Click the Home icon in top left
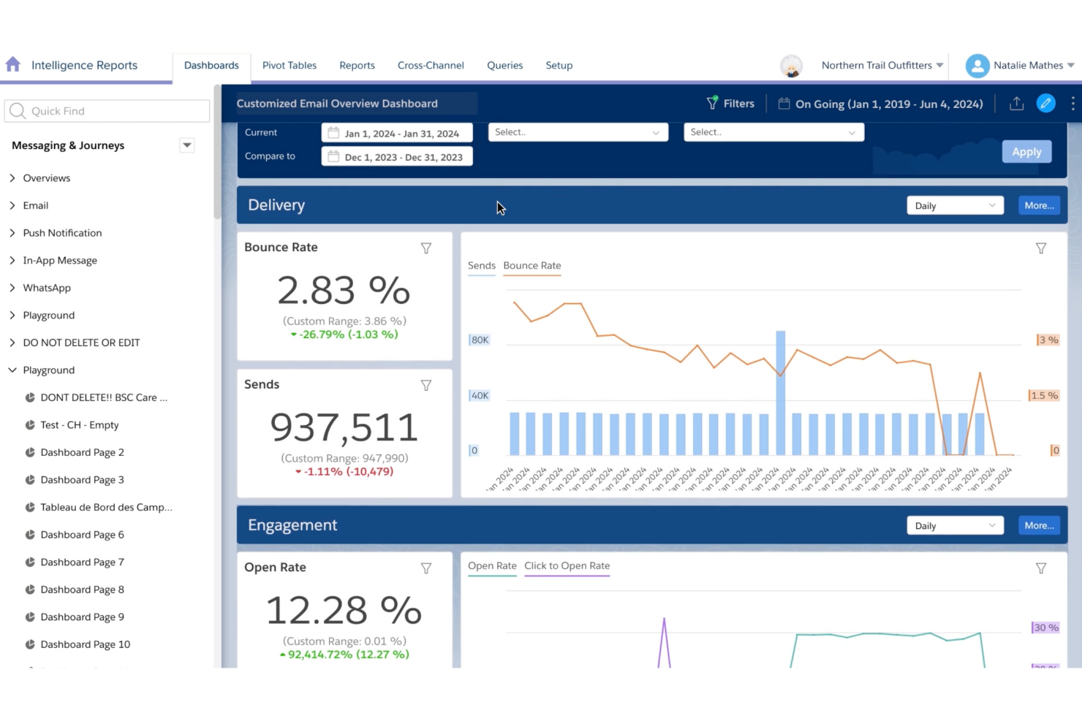Image resolution: width=1082 pixels, height=721 pixels. pos(12,64)
